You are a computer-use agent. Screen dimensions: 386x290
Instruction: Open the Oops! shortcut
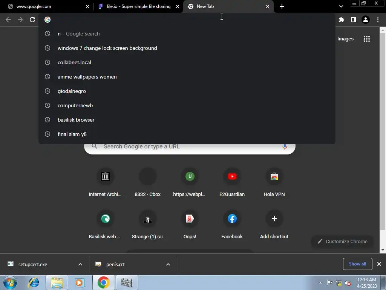(x=190, y=225)
